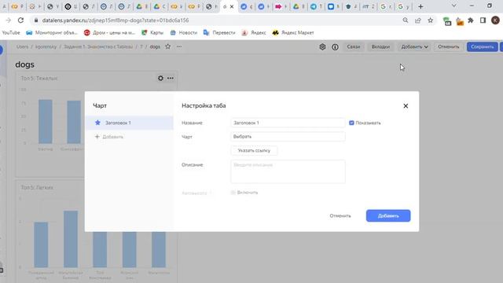The image size is (503, 283).
Task: Toggle the Показывать checkbox
Action: pyautogui.click(x=351, y=123)
